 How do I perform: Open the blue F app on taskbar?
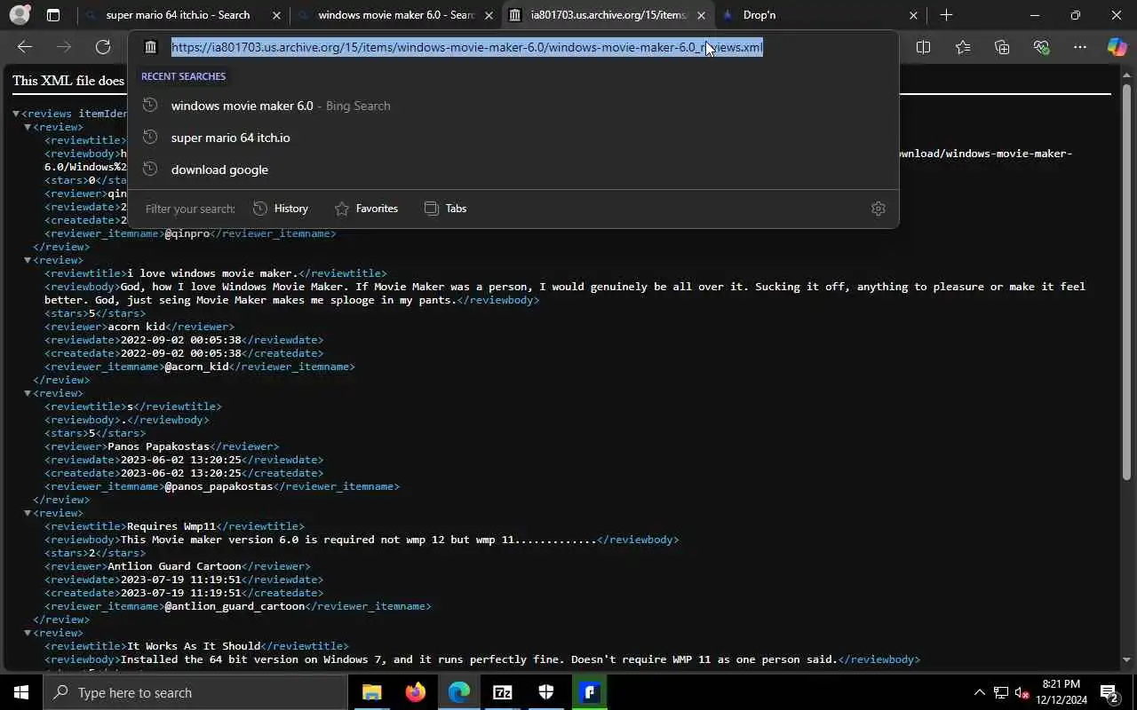[x=589, y=692]
